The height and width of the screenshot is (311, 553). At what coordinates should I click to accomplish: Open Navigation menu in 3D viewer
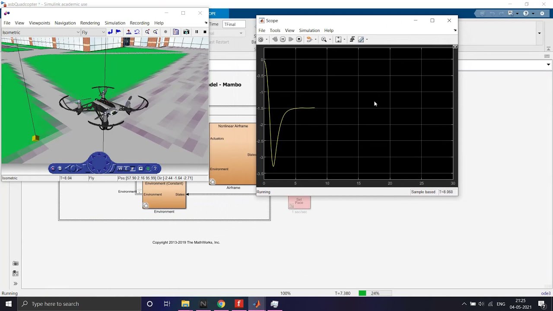point(65,23)
